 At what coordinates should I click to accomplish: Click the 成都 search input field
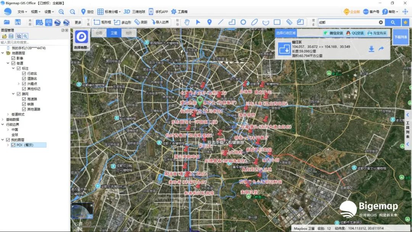(348, 23)
